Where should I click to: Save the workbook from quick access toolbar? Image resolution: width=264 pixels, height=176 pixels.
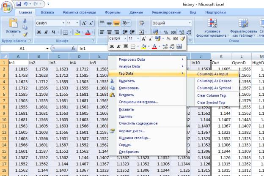pos(19,4)
